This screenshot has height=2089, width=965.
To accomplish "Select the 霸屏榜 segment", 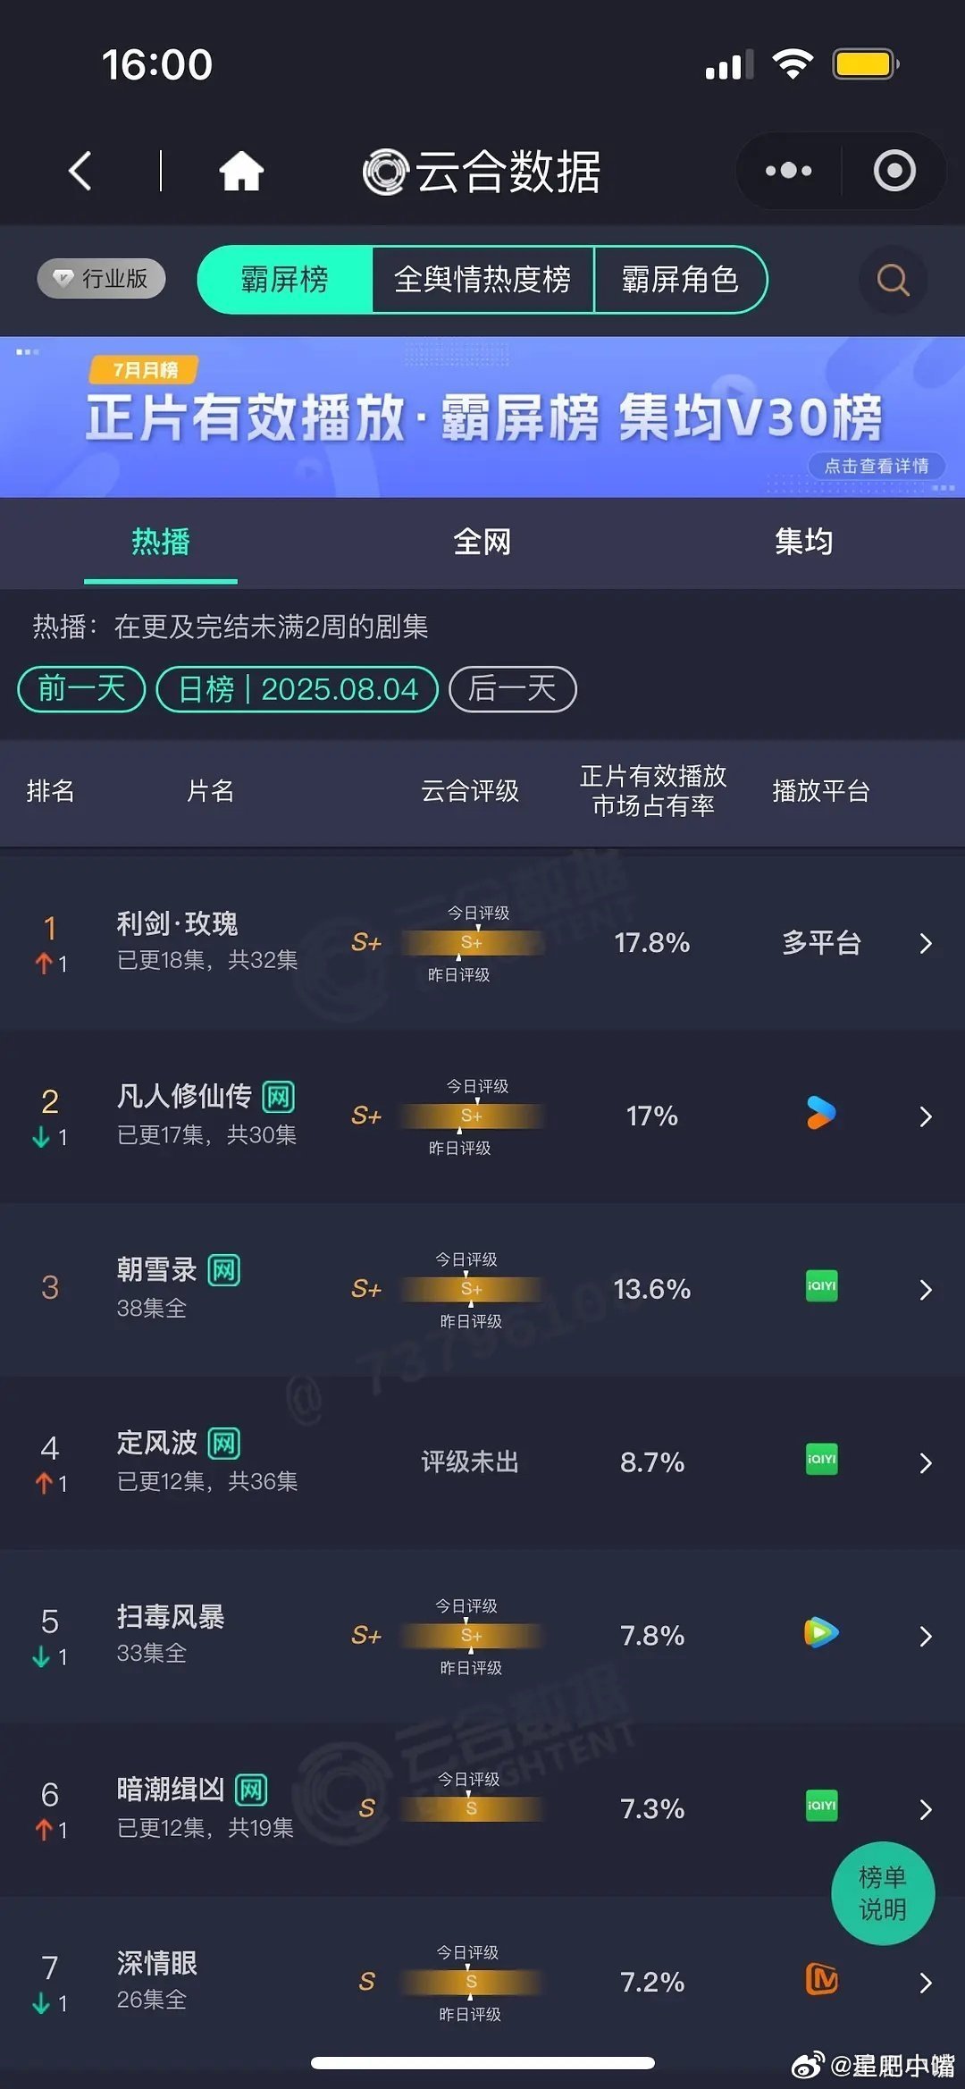I will 285,280.
